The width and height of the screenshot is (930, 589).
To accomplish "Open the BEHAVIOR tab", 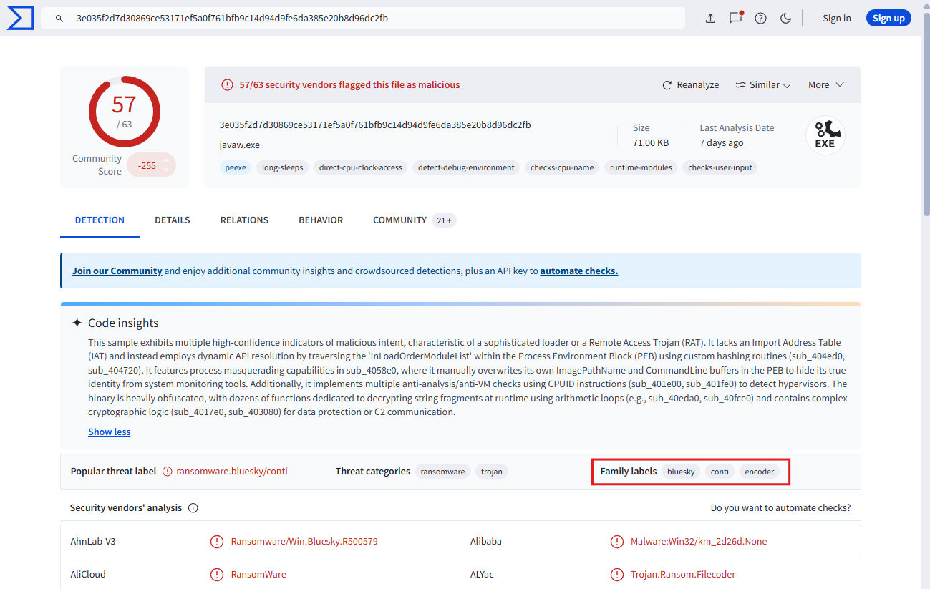I will (321, 220).
